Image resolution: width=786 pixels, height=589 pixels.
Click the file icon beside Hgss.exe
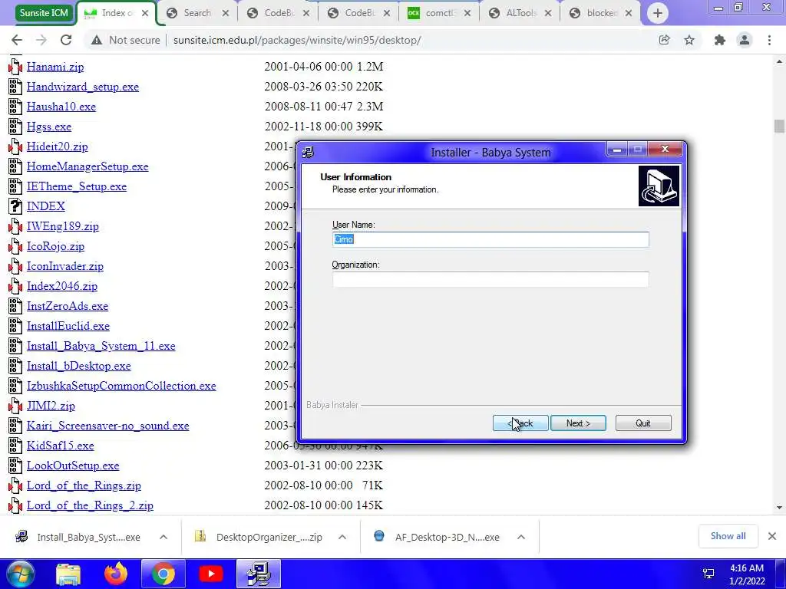15,127
